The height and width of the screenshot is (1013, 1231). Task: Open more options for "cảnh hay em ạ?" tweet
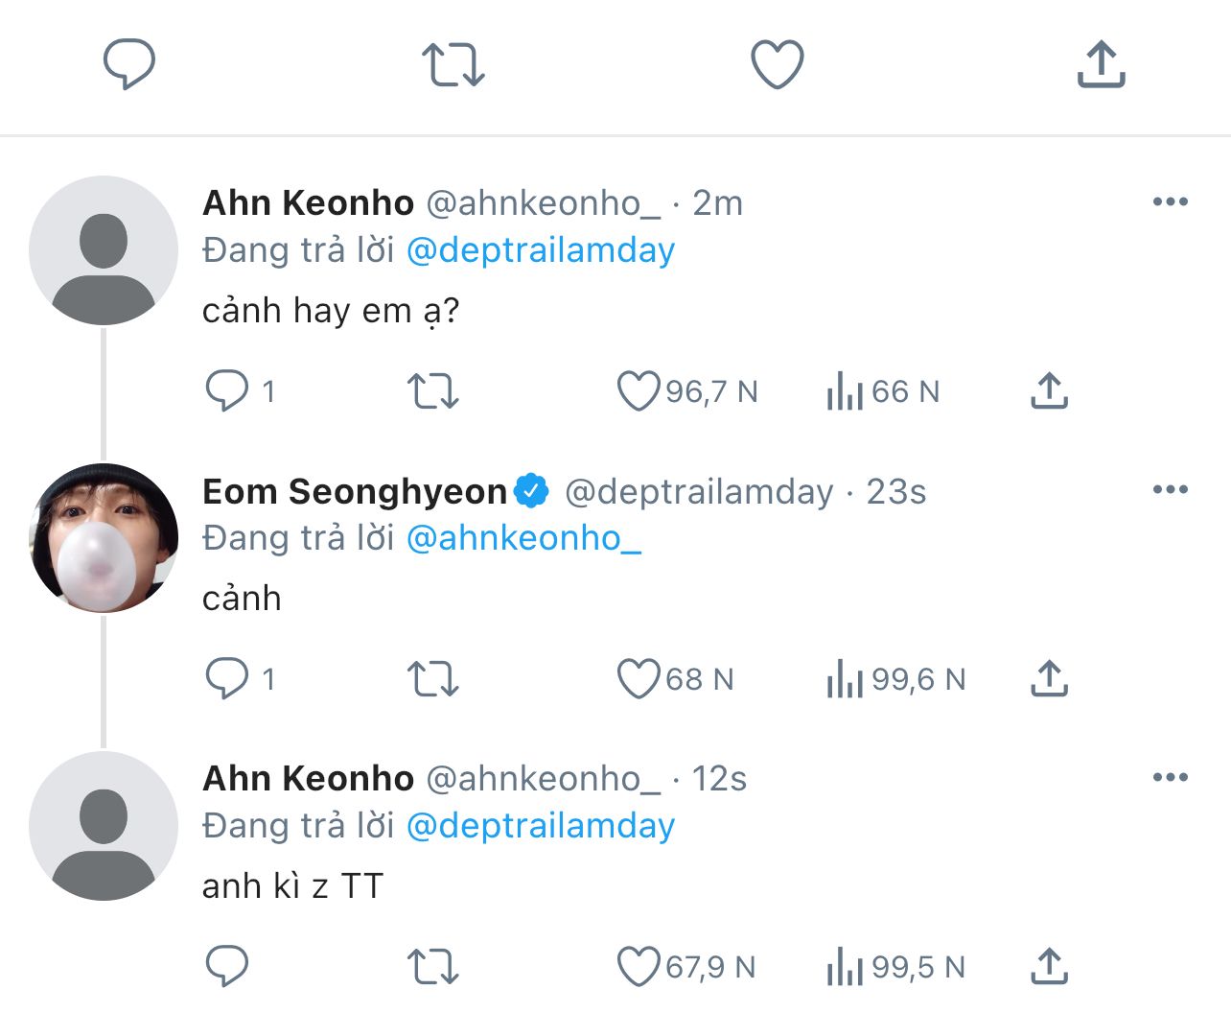(1170, 201)
